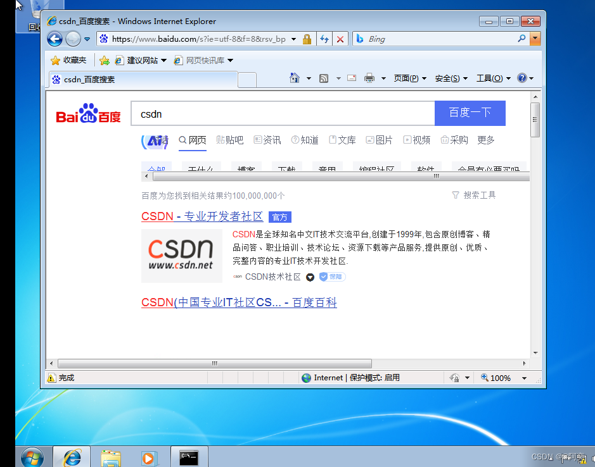Click the filter row horizontal scrollbar thumb
595x467 pixels.
point(342,177)
